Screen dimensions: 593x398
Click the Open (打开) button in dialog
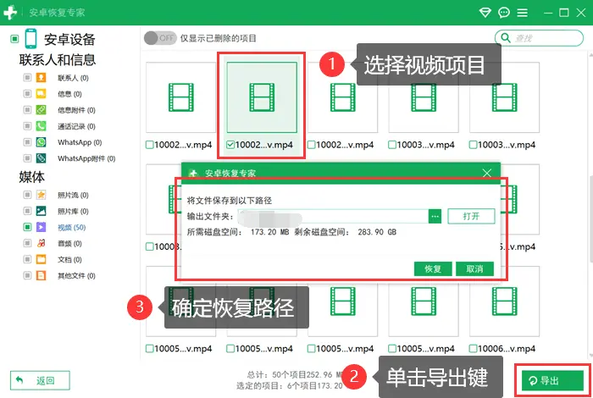pos(471,216)
